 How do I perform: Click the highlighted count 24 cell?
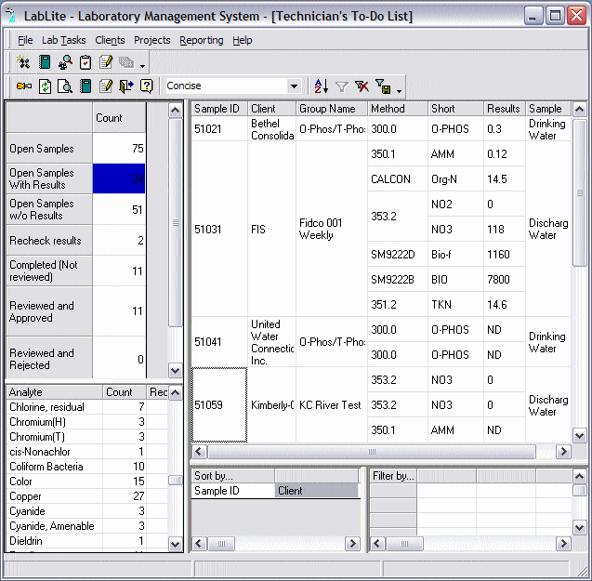(119, 178)
